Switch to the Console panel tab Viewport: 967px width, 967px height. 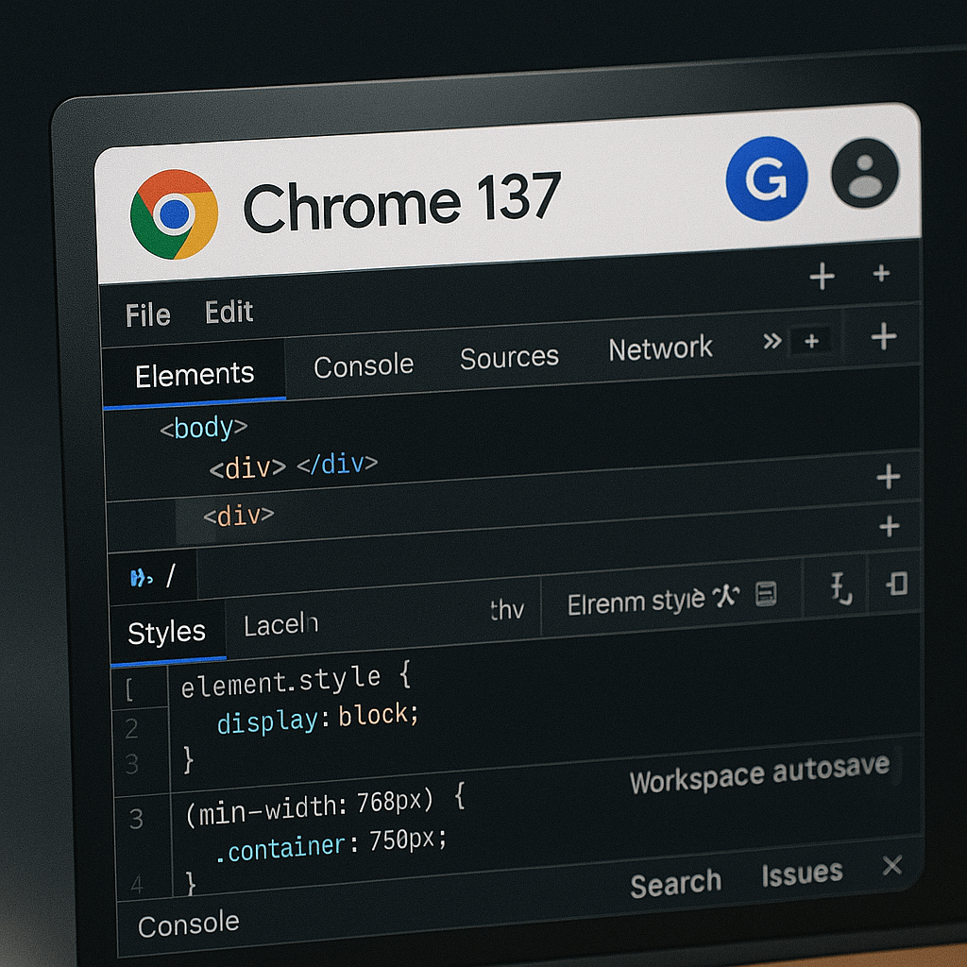click(363, 365)
